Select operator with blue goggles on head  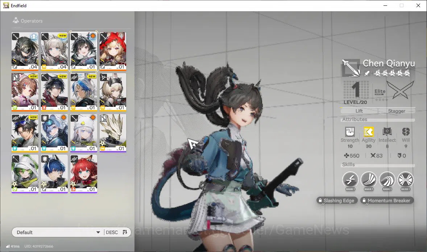coord(25,133)
